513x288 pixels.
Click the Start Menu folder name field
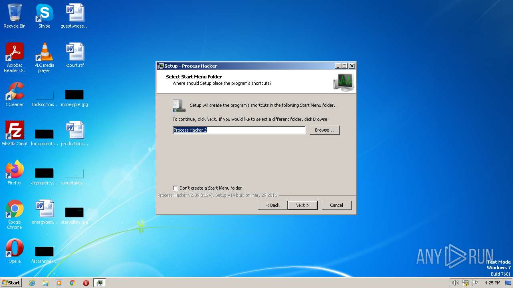click(x=239, y=130)
